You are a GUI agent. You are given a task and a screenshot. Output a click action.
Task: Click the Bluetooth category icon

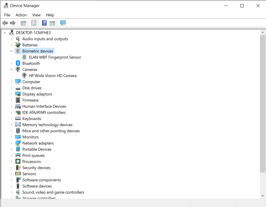pos(17,63)
